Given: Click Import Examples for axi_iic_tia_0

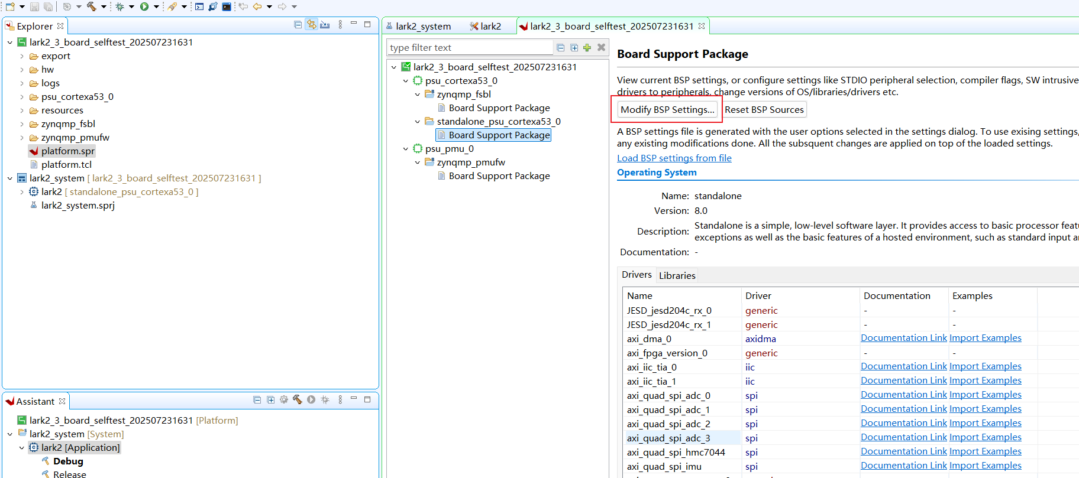Looking at the screenshot, I should point(986,366).
